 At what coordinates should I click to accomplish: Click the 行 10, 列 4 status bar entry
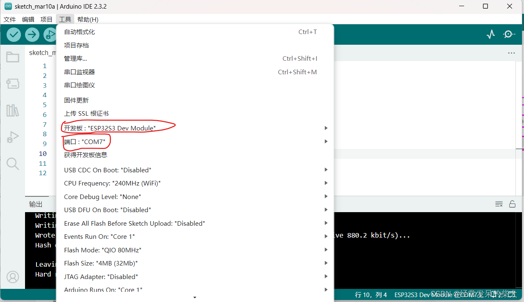click(371, 295)
